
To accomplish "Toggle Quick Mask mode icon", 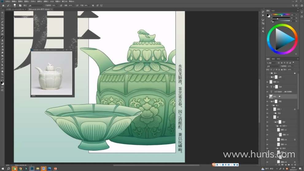I will point(2,87).
